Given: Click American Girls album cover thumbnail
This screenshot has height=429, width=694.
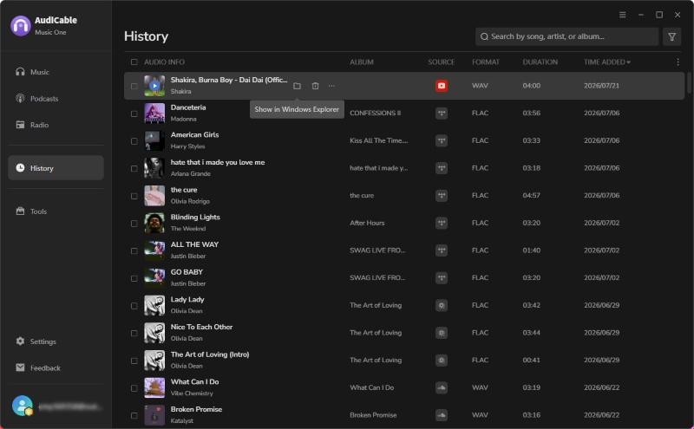Looking at the screenshot, I should tap(154, 140).
